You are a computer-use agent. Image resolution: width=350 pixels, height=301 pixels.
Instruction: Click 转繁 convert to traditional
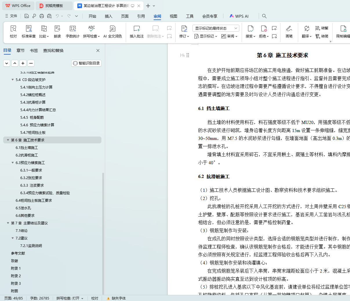[322, 28]
